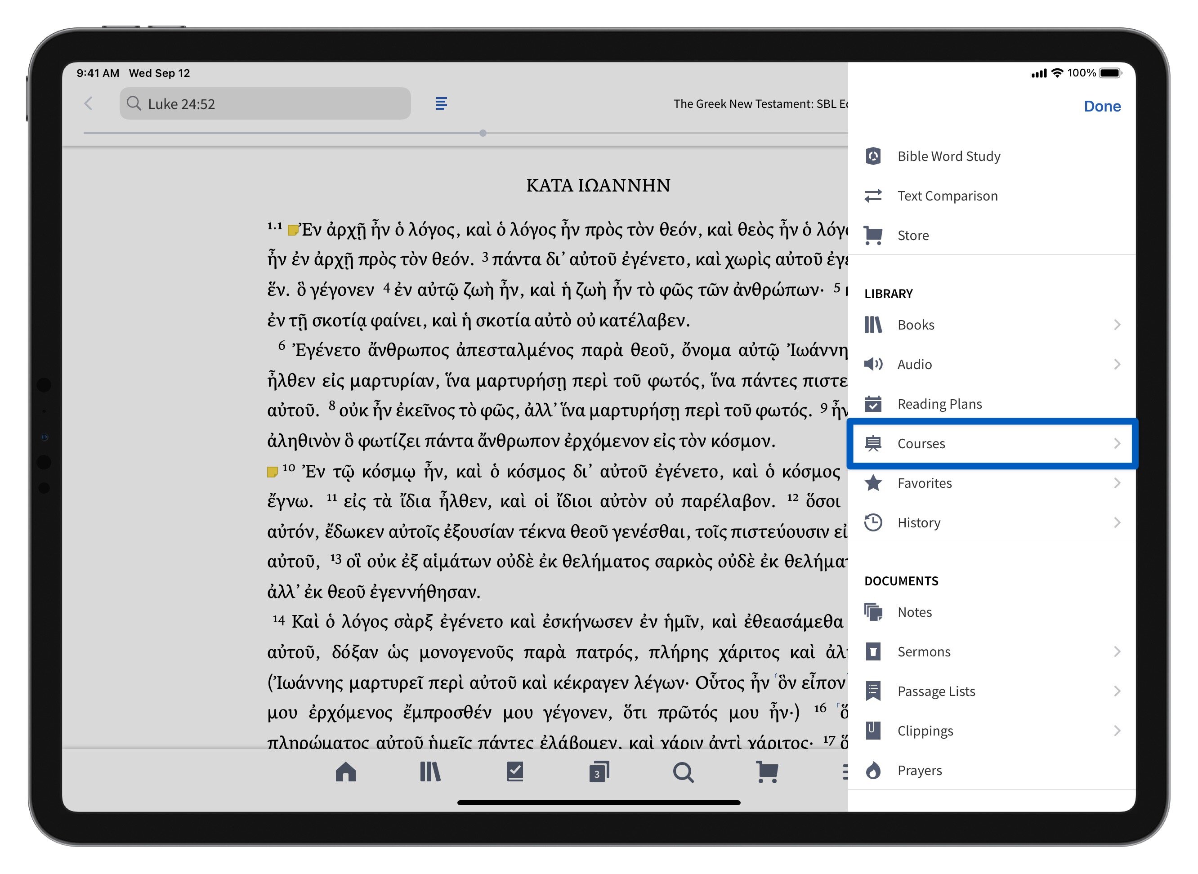The width and height of the screenshot is (1198, 874).
Task: Open Bible Word Study icon
Action: 872,156
